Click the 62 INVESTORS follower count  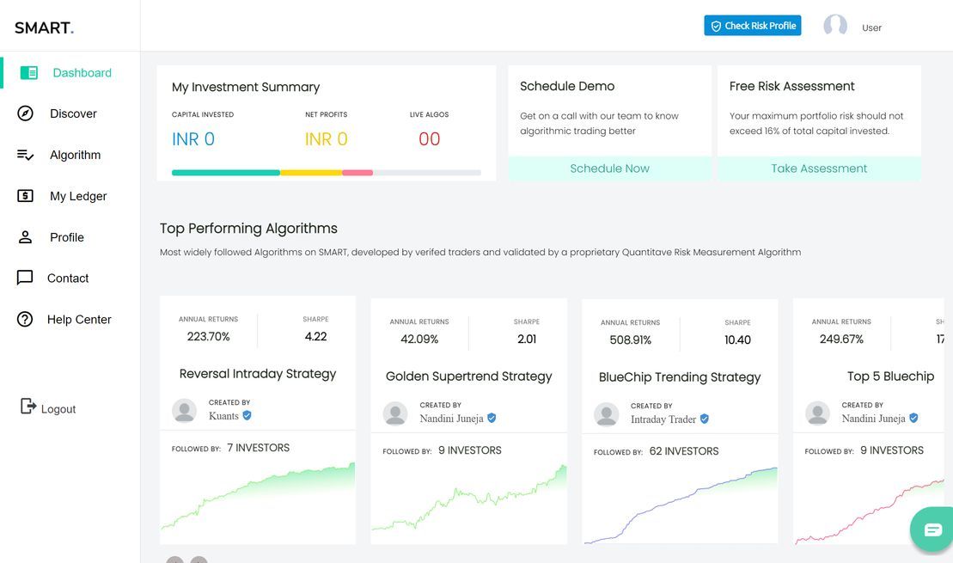684,451
